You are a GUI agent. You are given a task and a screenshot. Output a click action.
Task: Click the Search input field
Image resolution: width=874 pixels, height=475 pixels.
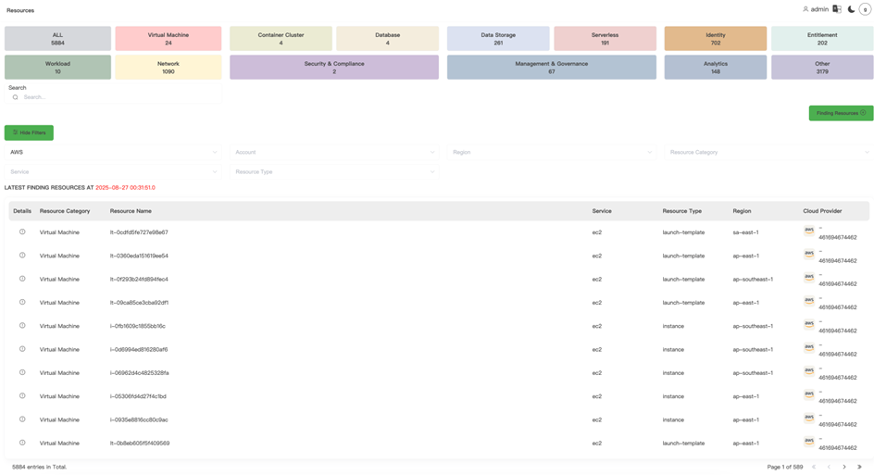click(x=116, y=97)
